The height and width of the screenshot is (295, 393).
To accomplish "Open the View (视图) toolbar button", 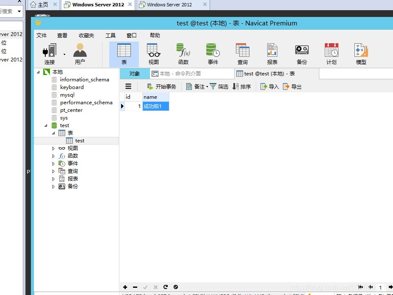I will [x=154, y=54].
